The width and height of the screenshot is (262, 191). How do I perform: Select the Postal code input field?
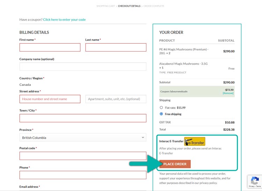[83, 156]
